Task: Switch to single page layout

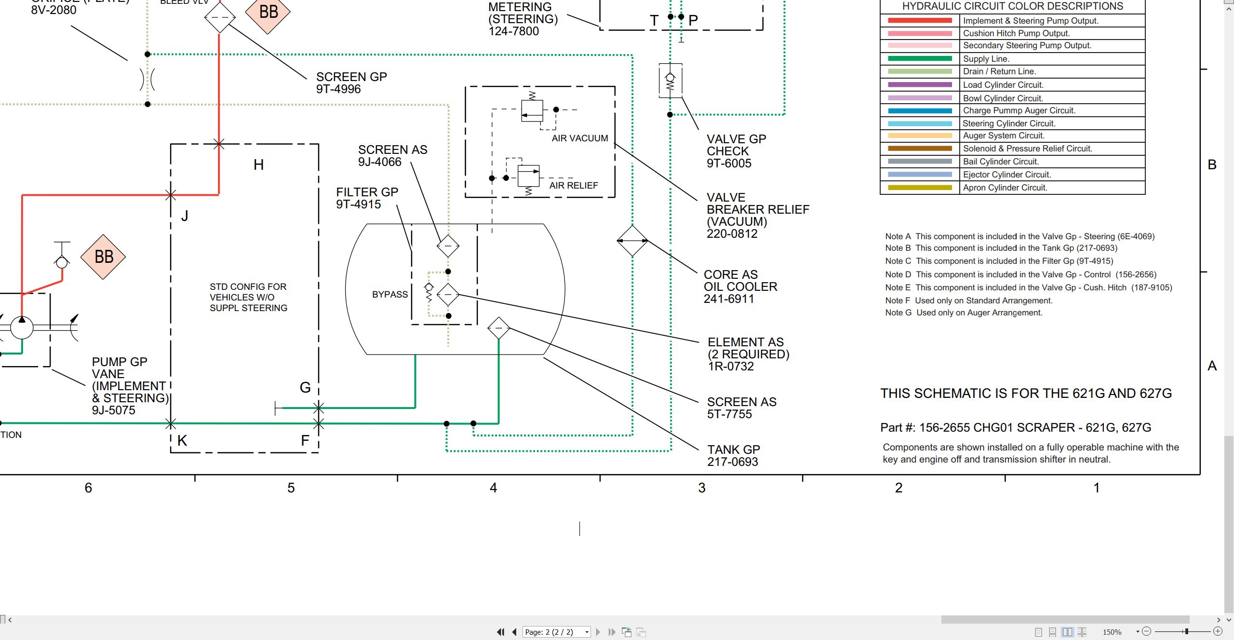Action: 1039,632
